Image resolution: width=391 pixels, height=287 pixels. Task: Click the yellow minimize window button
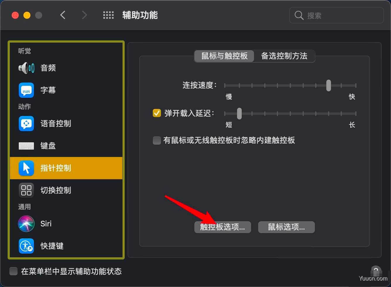click(x=27, y=15)
